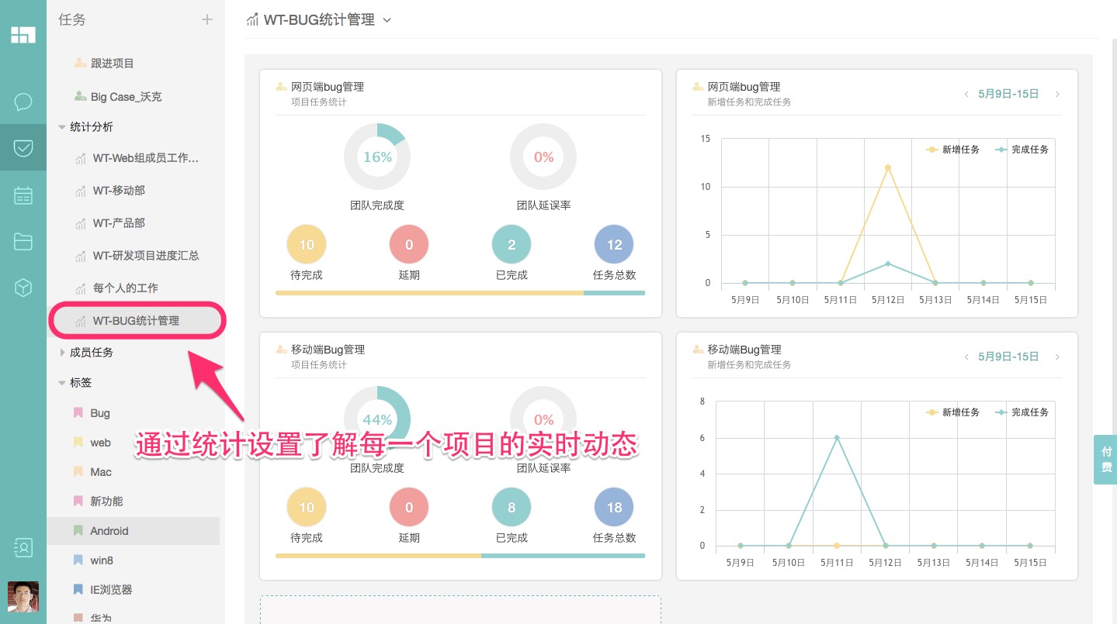Open the chat messages icon in the left rail
Viewport: 1117px width, 624px height.
23,102
